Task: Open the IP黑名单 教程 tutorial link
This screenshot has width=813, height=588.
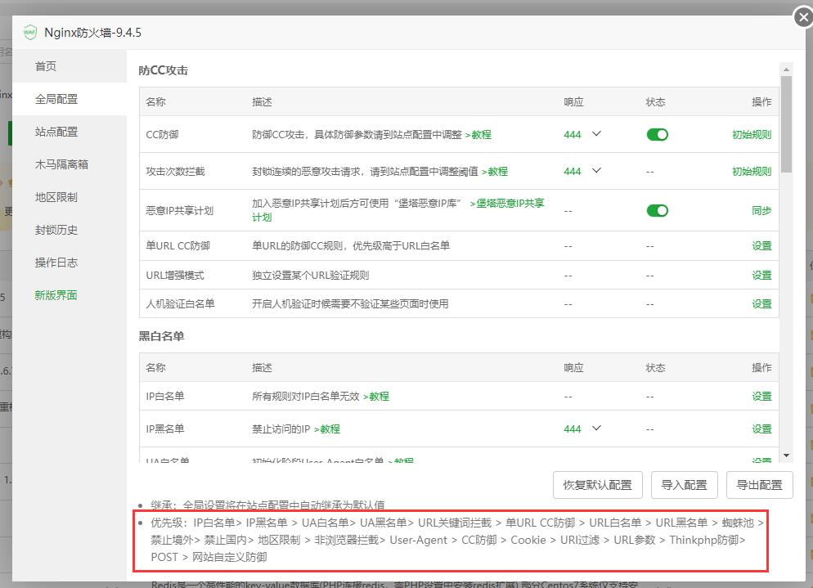Action: [327, 429]
